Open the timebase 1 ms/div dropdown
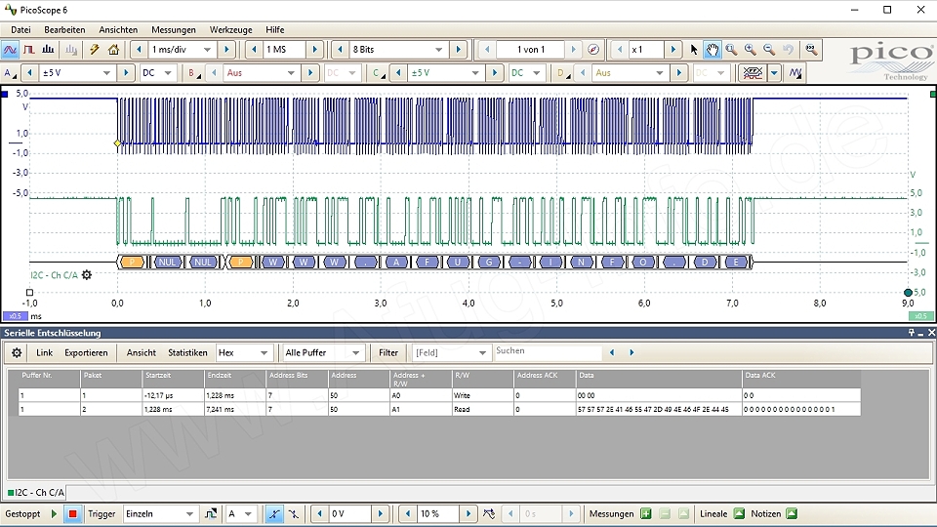The height and width of the screenshot is (527, 937). point(207,50)
